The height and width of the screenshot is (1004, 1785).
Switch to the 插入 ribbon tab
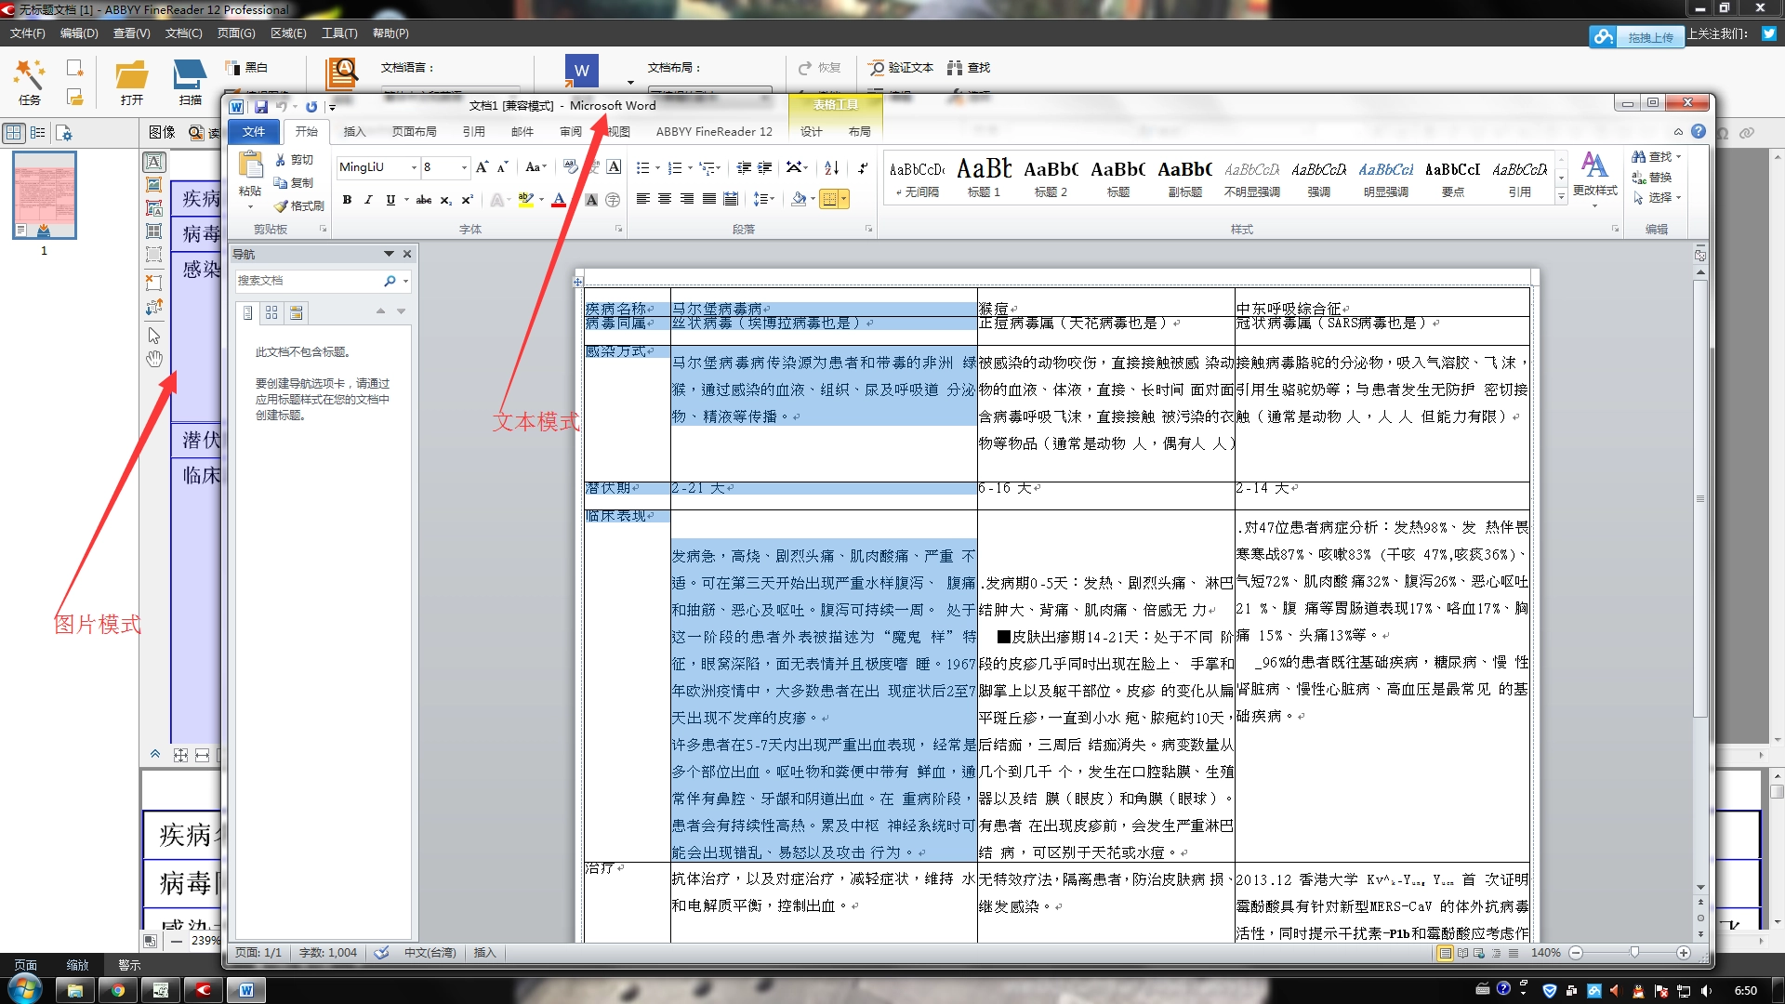pyautogui.click(x=354, y=131)
